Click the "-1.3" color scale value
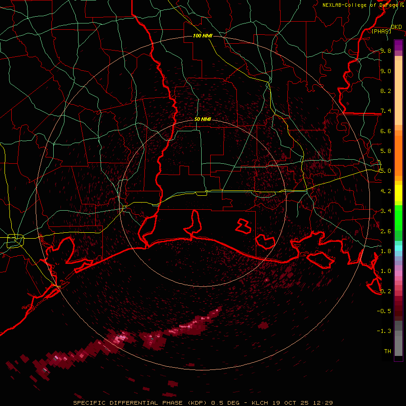 (x=384, y=331)
